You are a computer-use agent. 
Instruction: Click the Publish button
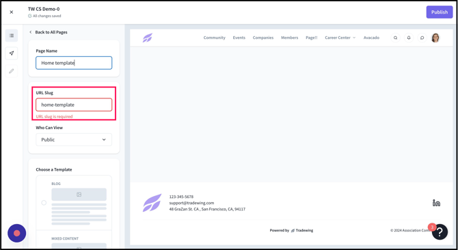pyautogui.click(x=440, y=12)
